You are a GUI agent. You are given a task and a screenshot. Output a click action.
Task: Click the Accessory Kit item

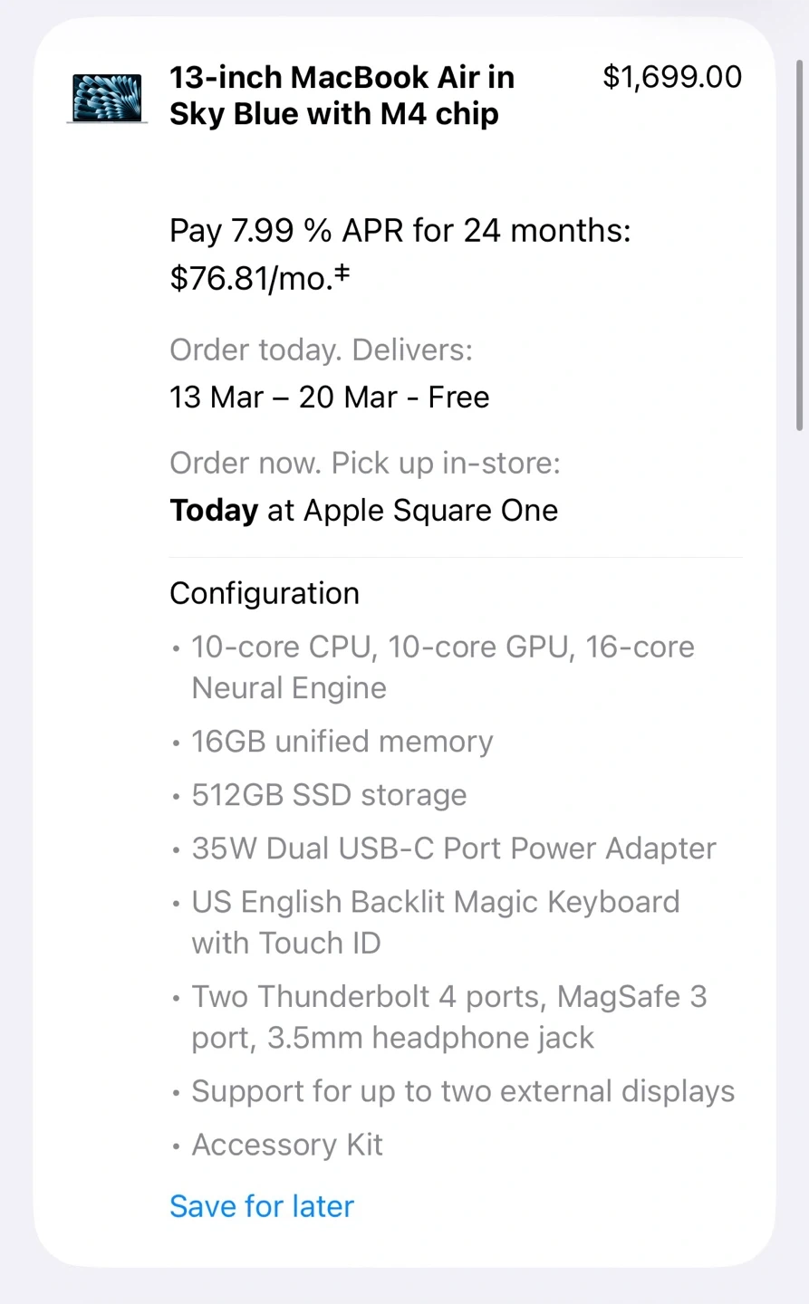click(x=287, y=1145)
